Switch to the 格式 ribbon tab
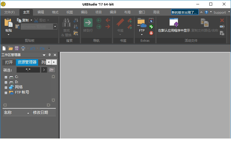The height and width of the screenshot is (144, 231). tap(55, 12)
